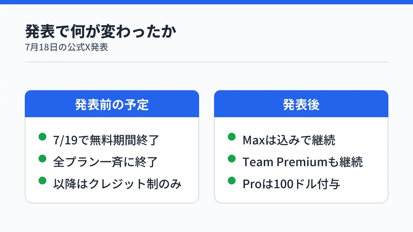The width and height of the screenshot is (413, 232).
Task: Click the green bullet beside 7/19で無料期間終了
Action: (42, 137)
